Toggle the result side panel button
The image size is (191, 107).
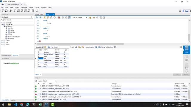pyautogui.click(x=181, y=47)
